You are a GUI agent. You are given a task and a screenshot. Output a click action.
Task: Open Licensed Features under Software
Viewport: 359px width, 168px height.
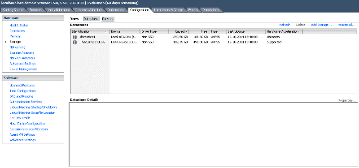tap(22, 86)
